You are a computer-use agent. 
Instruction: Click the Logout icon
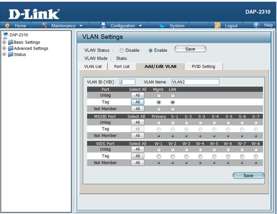pos(218,25)
